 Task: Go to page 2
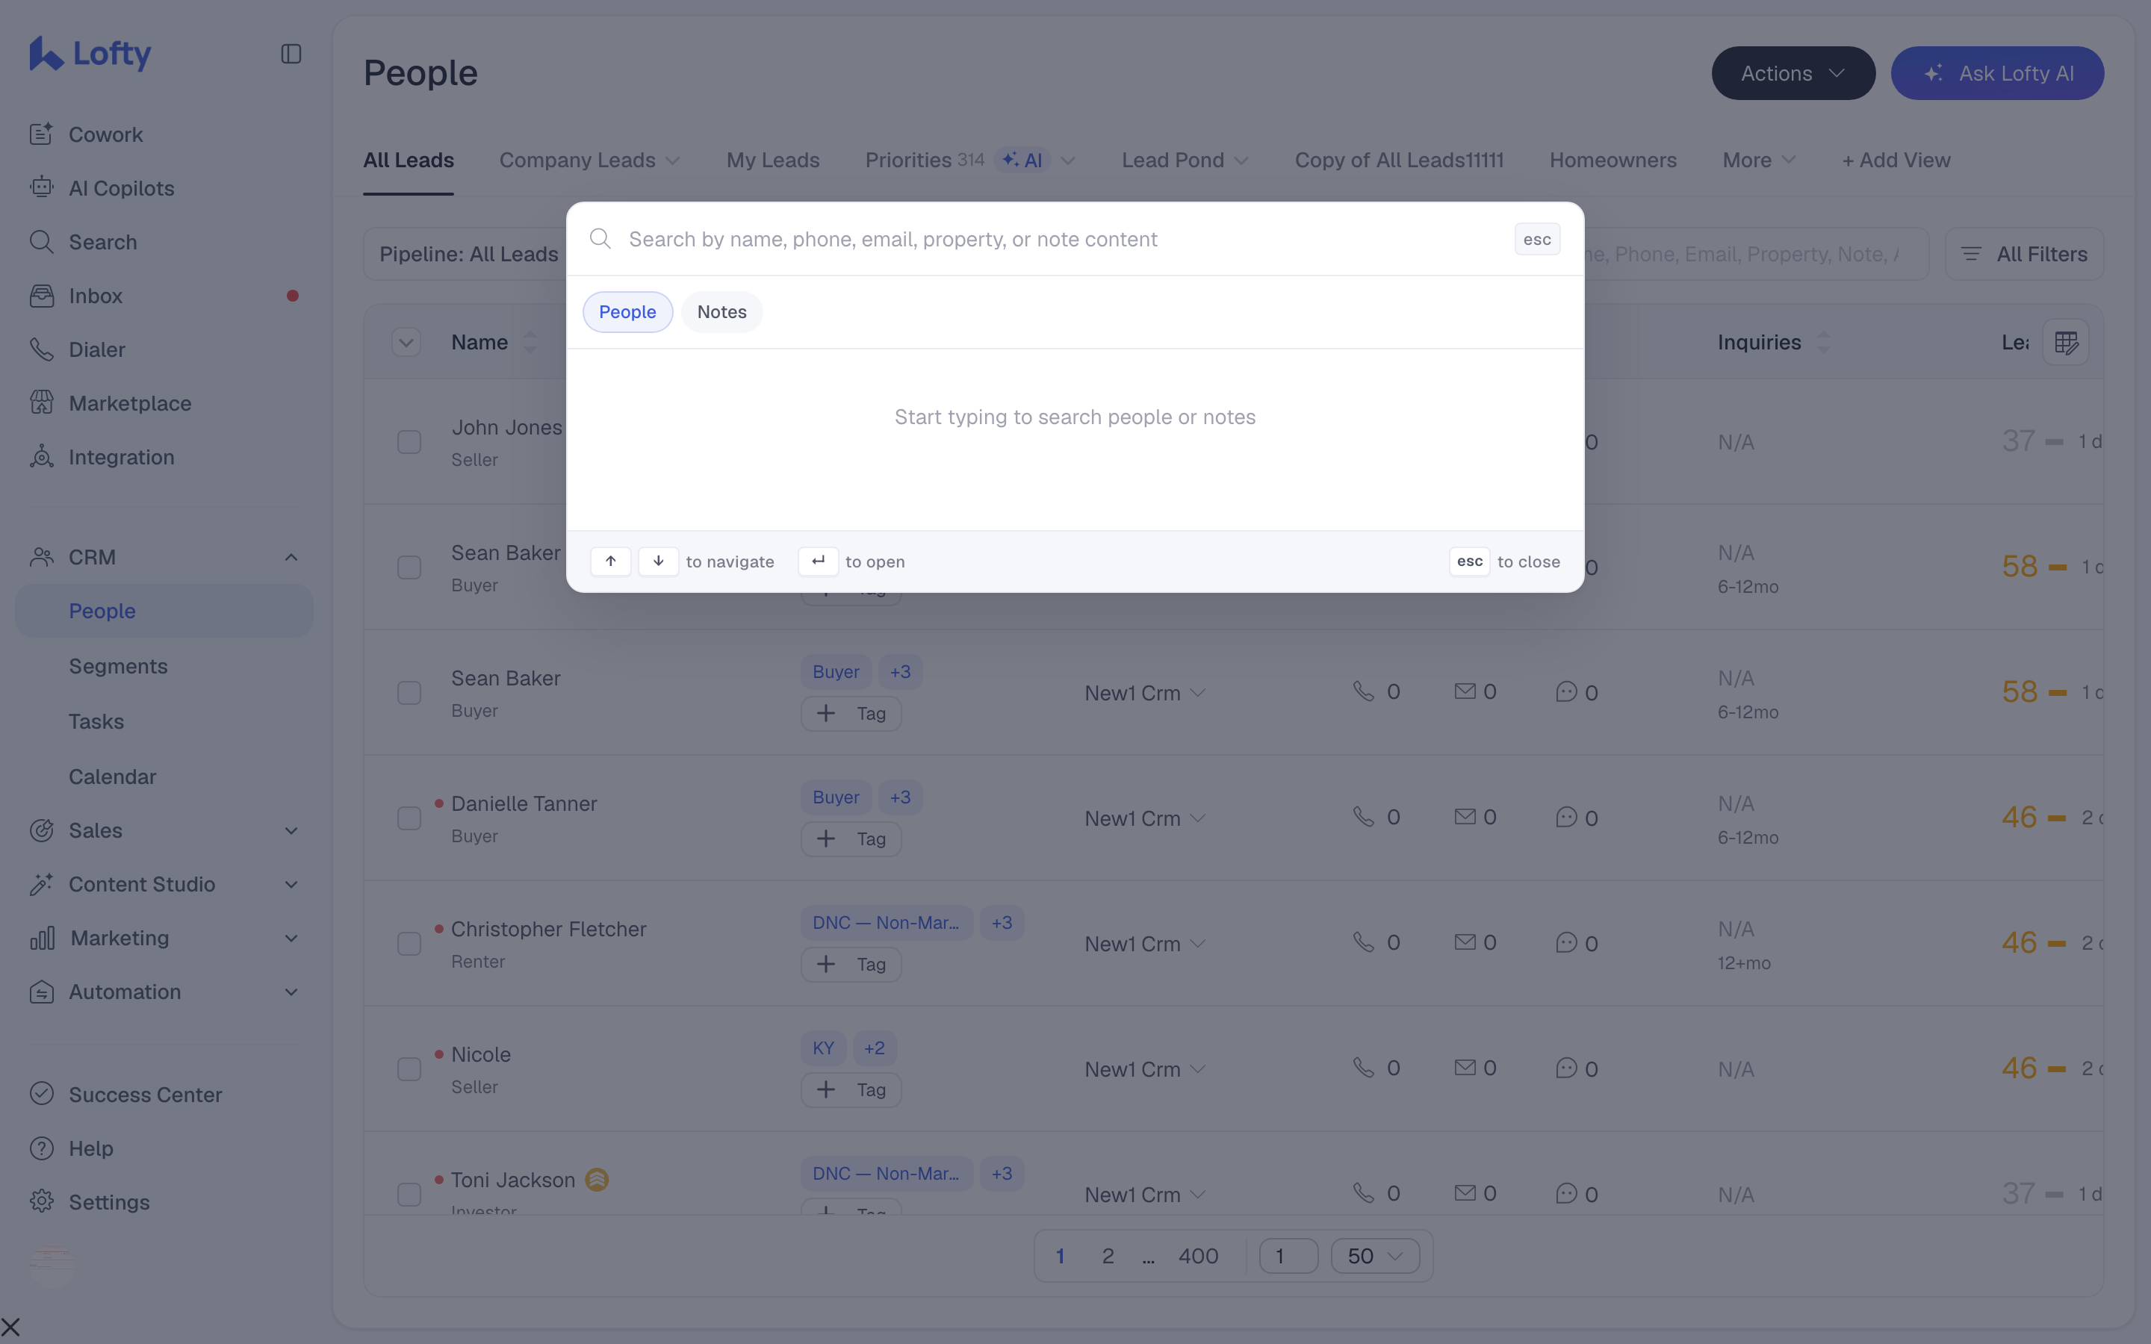coord(1107,1256)
